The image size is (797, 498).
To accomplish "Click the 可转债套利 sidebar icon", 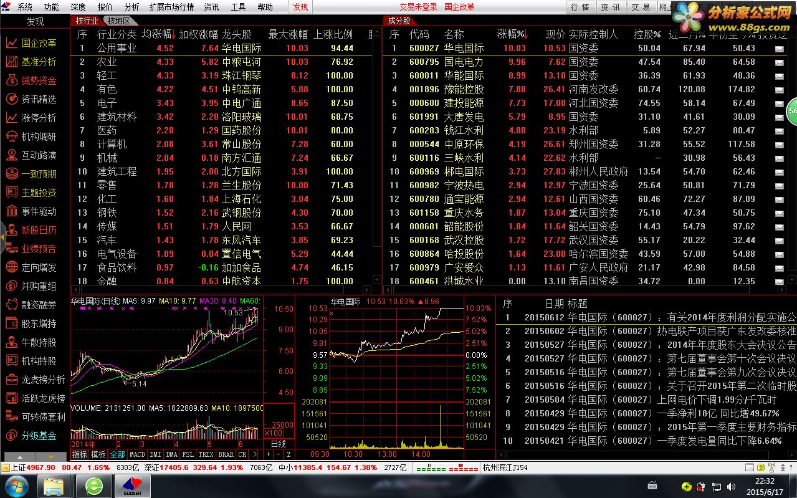I will click(x=12, y=417).
